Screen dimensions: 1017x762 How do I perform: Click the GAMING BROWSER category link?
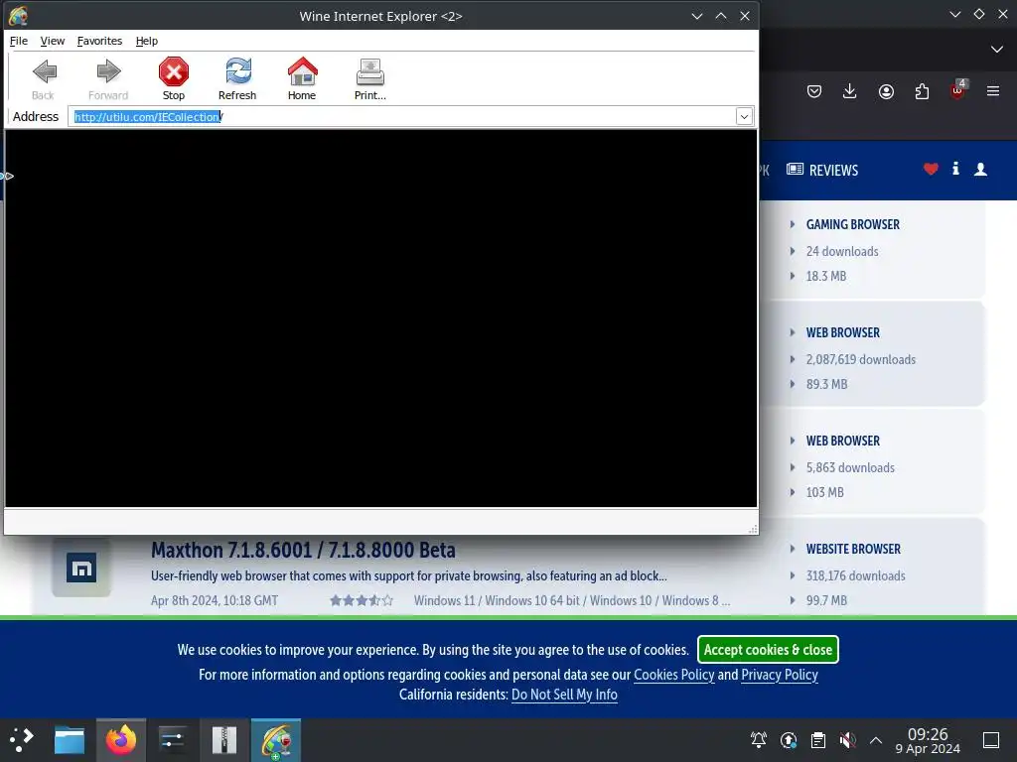click(x=852, y=224)
